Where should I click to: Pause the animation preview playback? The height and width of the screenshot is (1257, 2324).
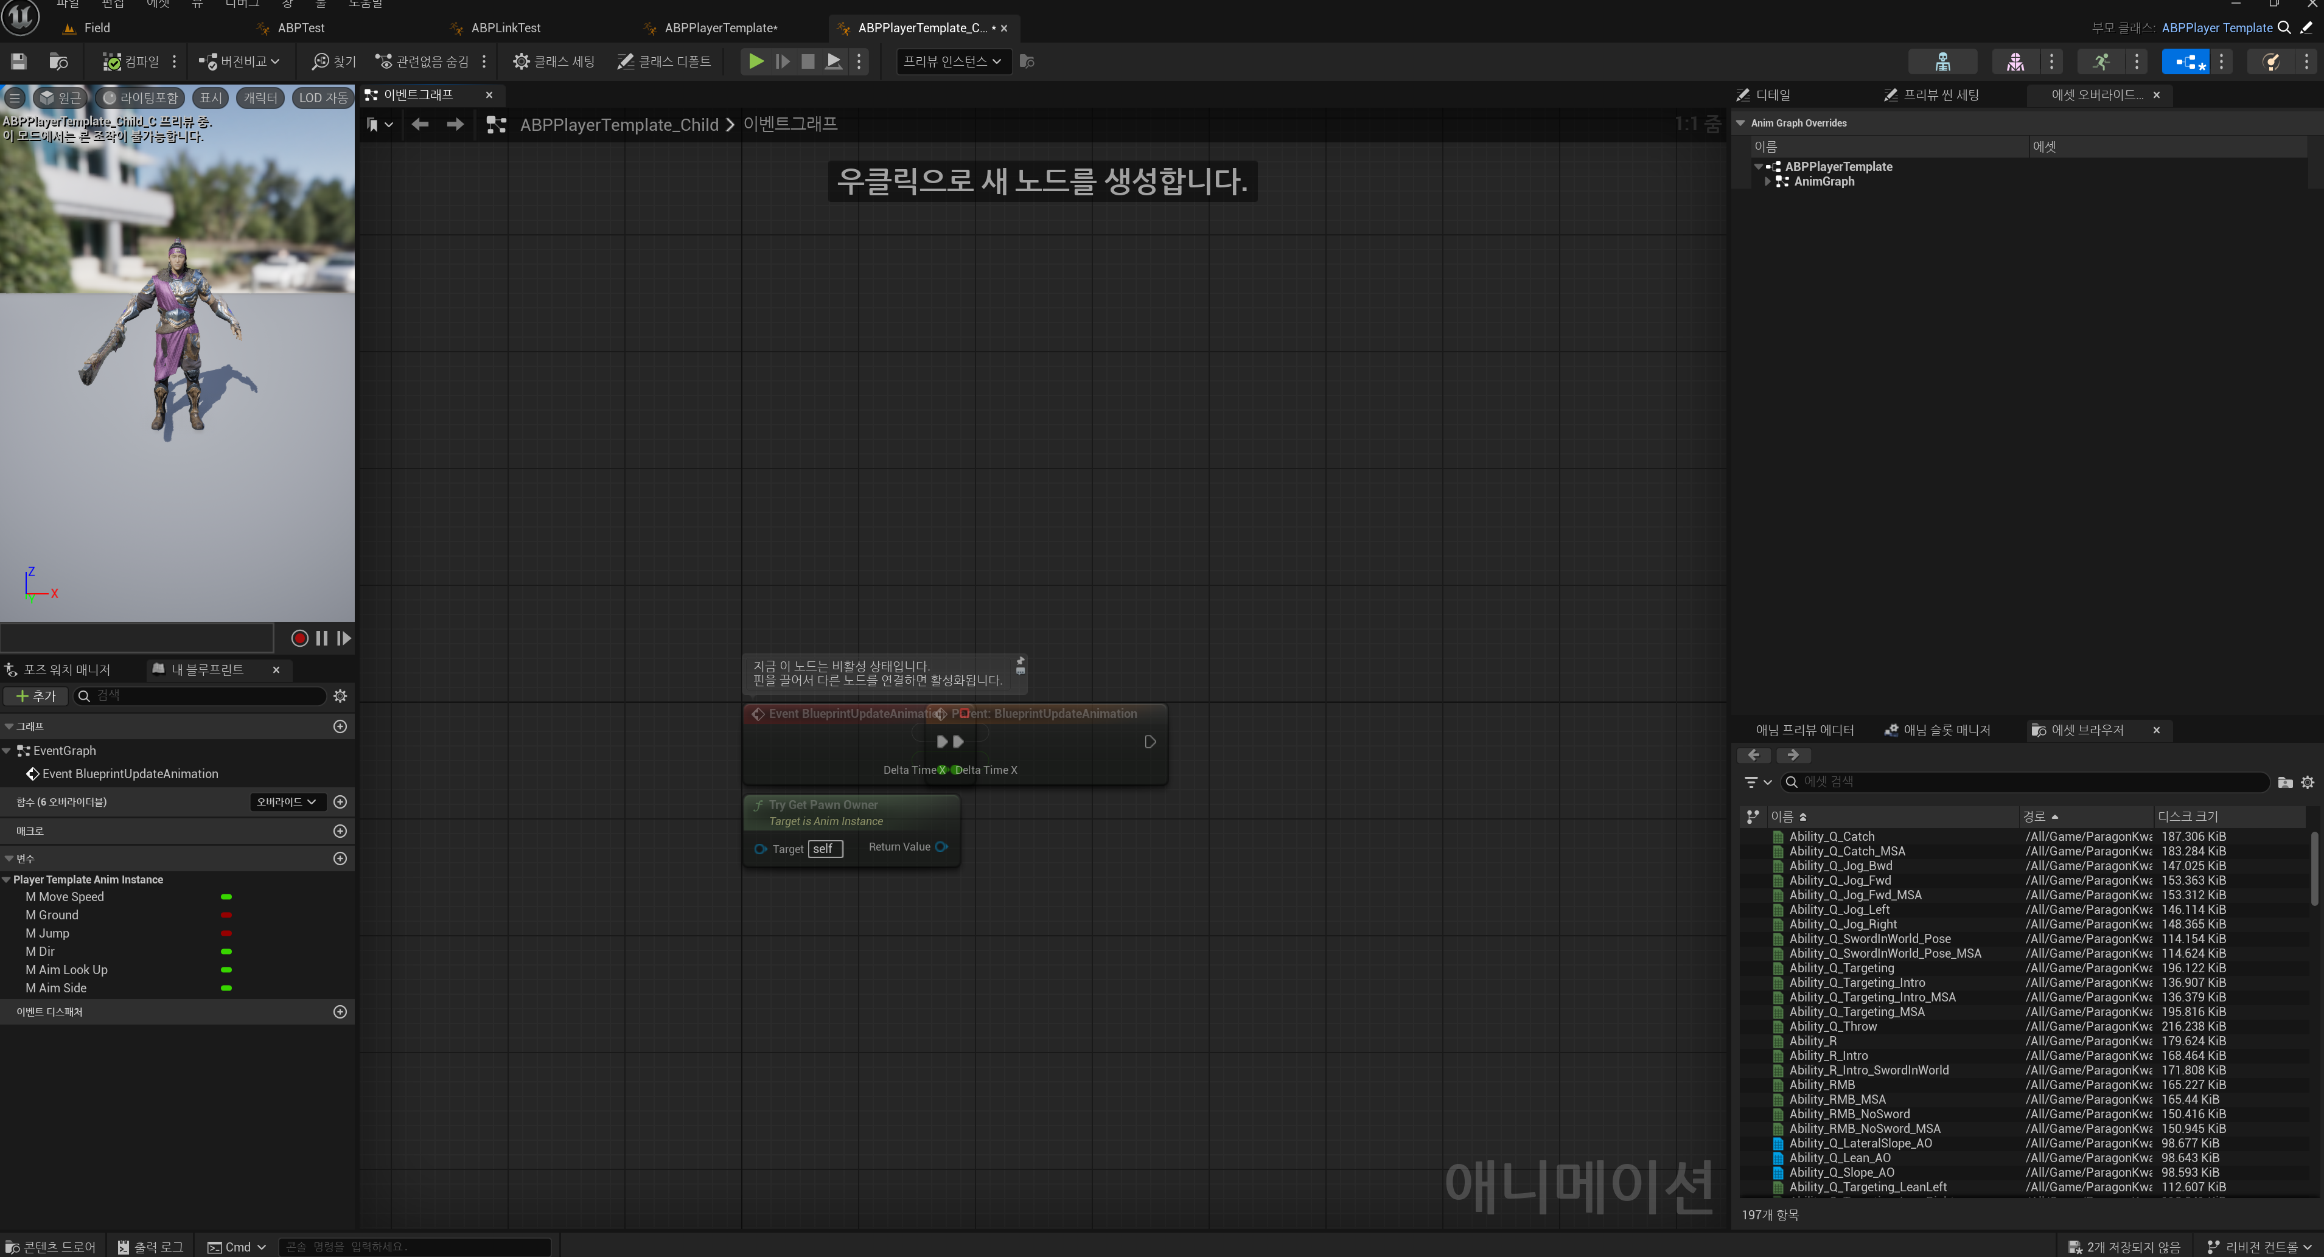(x=322, y=638)
